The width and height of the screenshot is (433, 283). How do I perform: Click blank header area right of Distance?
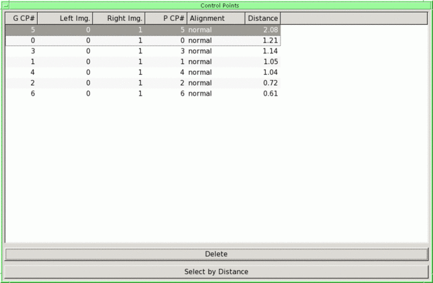[x=353, y=18]
